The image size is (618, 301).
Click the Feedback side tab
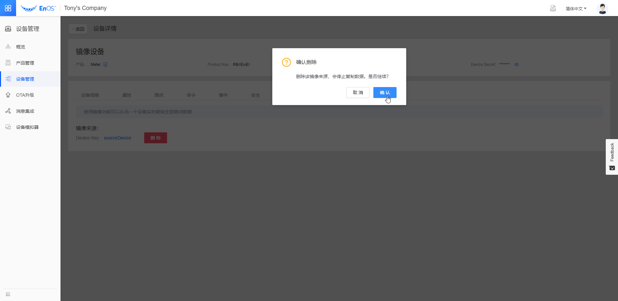click(612, 157)
